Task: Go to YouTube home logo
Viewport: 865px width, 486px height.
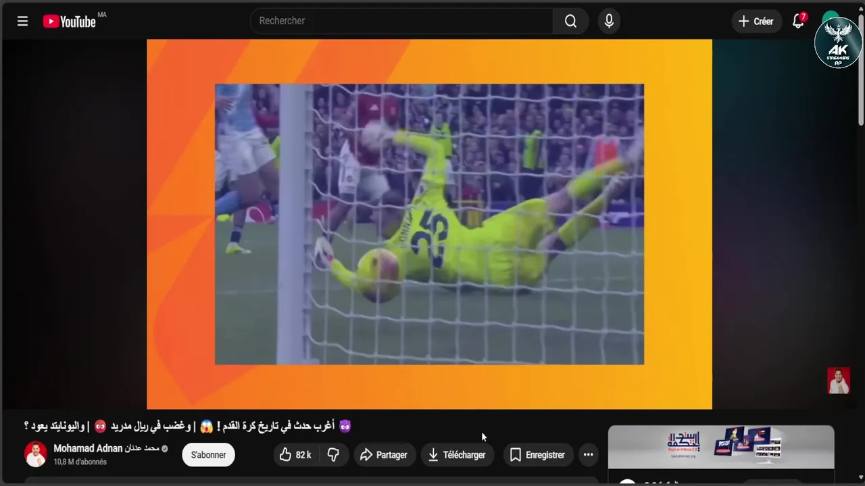Action: [70, 22]
